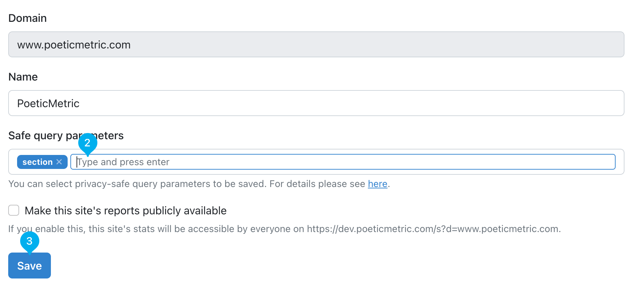Image resolution: width=632 pixels, height=286 pixels.
Task: Click the blue numbered marker 2
Action: pos(87,144)
